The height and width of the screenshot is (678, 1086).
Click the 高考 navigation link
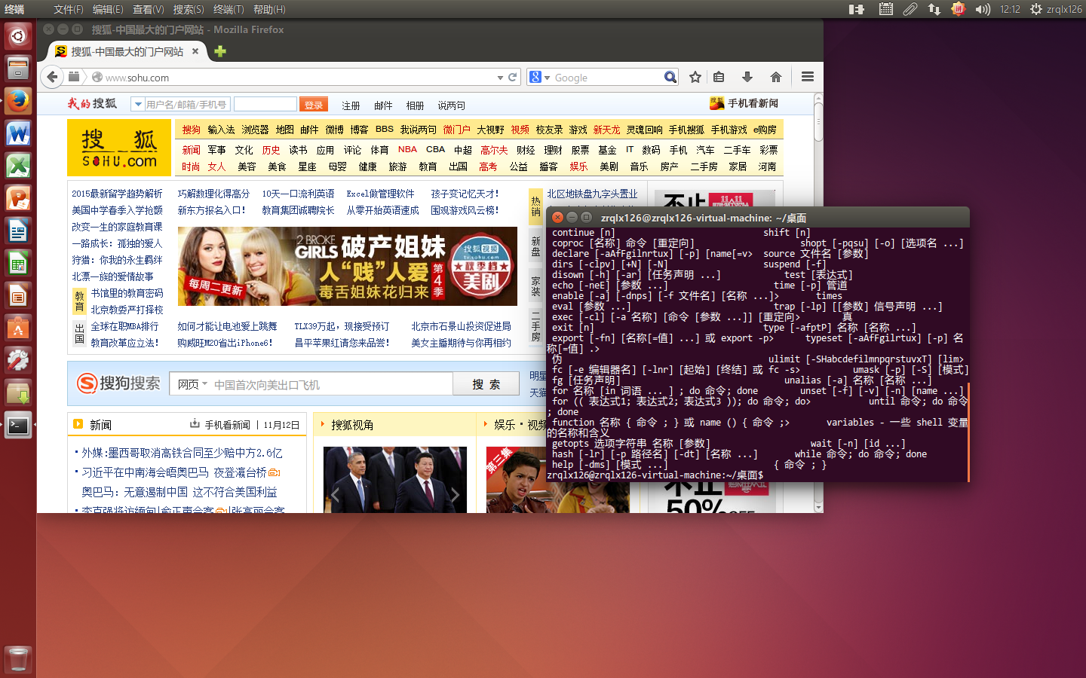[488, 166]
